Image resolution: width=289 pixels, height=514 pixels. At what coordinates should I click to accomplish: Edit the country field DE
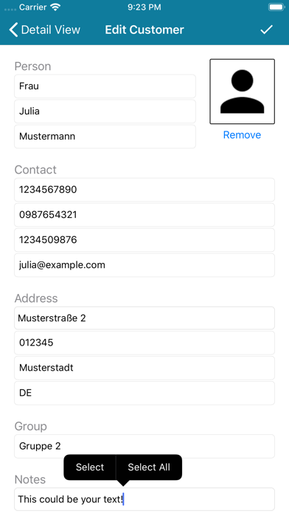point(144,393)
